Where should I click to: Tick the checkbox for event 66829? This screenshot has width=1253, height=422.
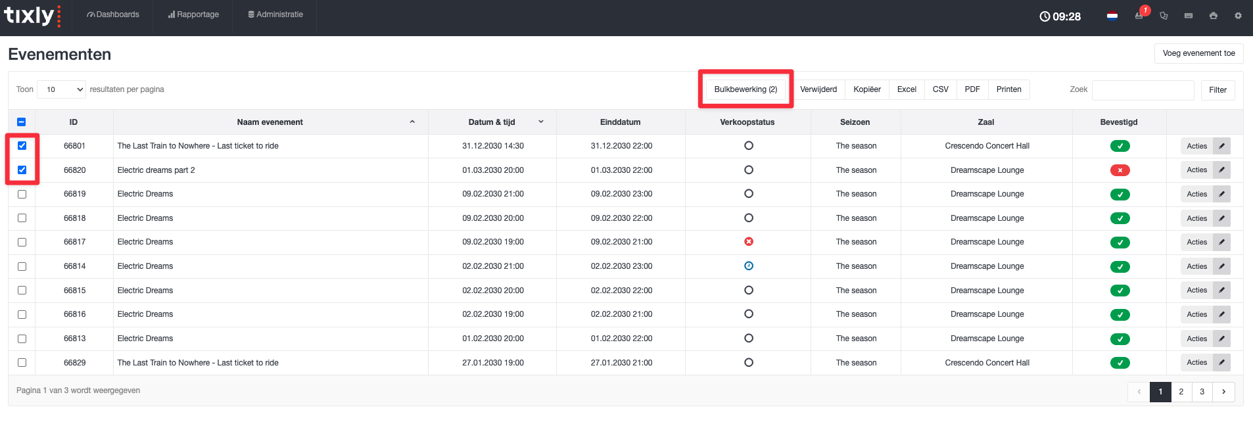coord(22,363)
